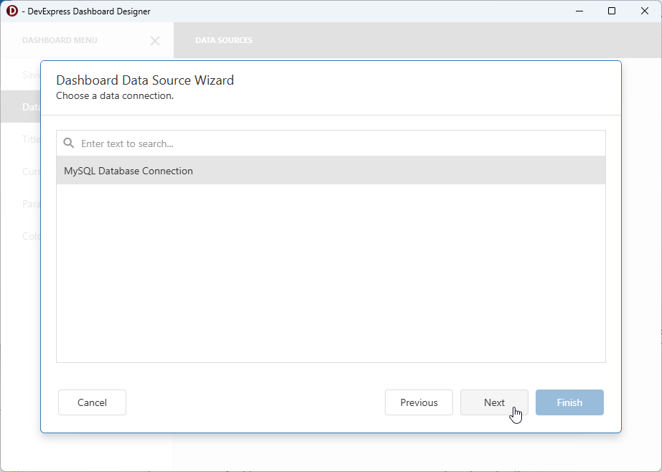Maximize the Dashboard Designer window
Image resolution: width=662 pixels, height=472 pixels.
click(x=612, y=11)
